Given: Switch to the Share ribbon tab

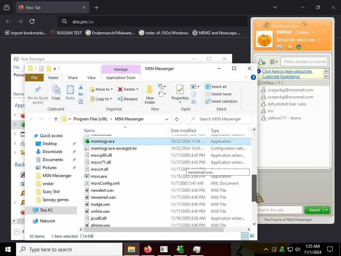Looking at the screenshot, I should [x=73, y=78].
